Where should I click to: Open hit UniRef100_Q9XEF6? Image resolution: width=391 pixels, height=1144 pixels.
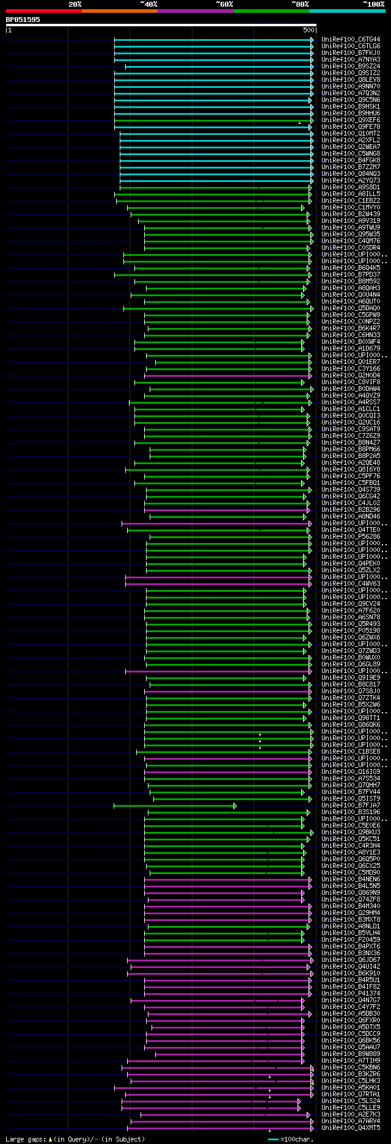(351, 120)
